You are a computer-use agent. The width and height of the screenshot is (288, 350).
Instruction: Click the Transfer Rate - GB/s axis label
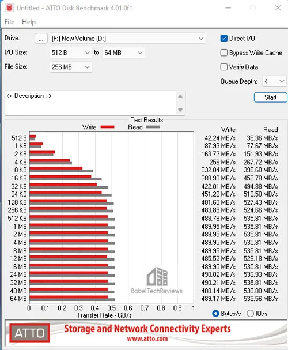(104, 315)
